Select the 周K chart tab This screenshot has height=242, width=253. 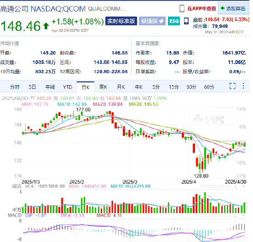click(x=103, y=87)
